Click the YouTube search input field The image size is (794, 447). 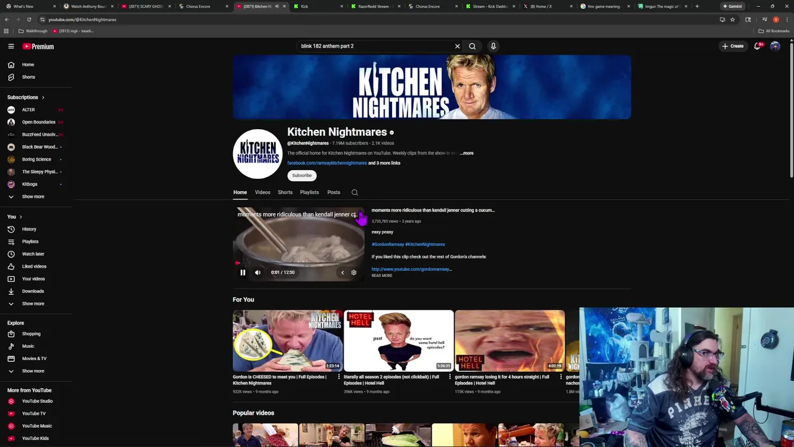pos(375,46)
